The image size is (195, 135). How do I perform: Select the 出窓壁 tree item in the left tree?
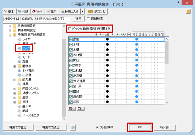(27, 75)
